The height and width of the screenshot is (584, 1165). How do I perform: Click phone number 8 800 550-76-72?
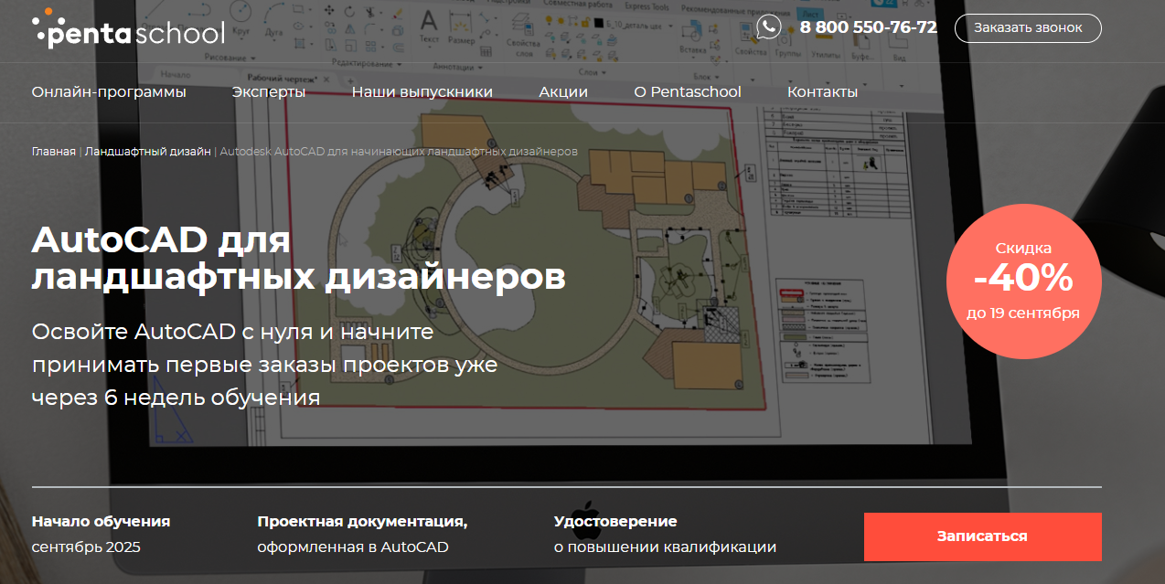tap(868, 27)
